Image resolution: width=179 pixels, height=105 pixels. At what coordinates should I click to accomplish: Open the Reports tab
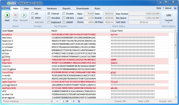tap(66, 8)
